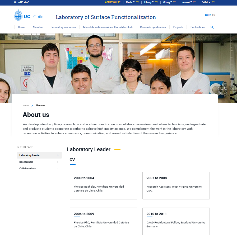This screenshot has width=237, height=239.
Task: Open the Home menu item
Action: (x=21, y=27)
